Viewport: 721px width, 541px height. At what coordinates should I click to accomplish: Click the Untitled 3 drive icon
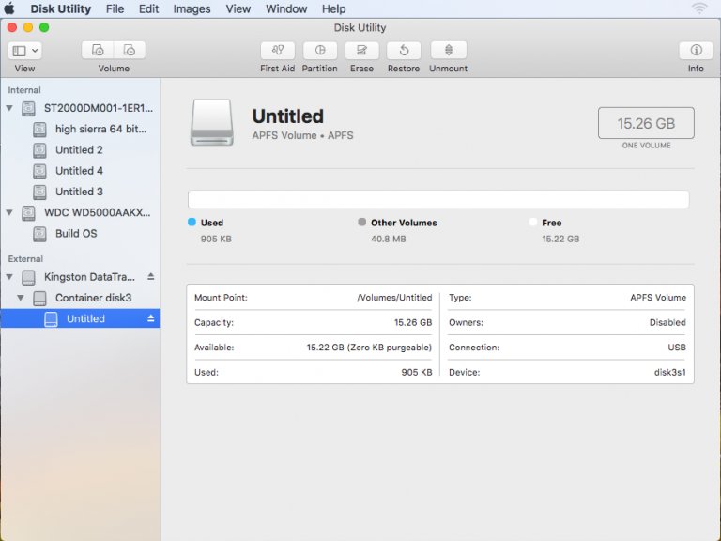(x=40, y=192)
